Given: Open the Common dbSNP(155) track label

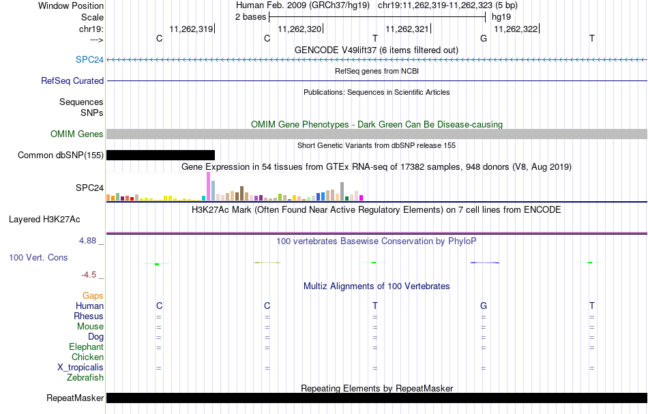Looking at the screenshot, I should pos(60,155).
